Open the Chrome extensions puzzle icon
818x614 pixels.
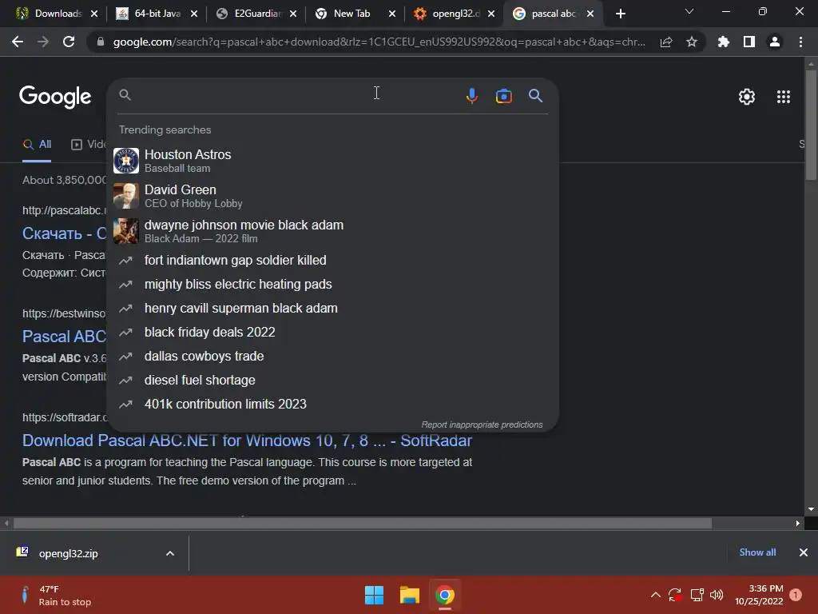pyautogui.click(x=724, y=42)
